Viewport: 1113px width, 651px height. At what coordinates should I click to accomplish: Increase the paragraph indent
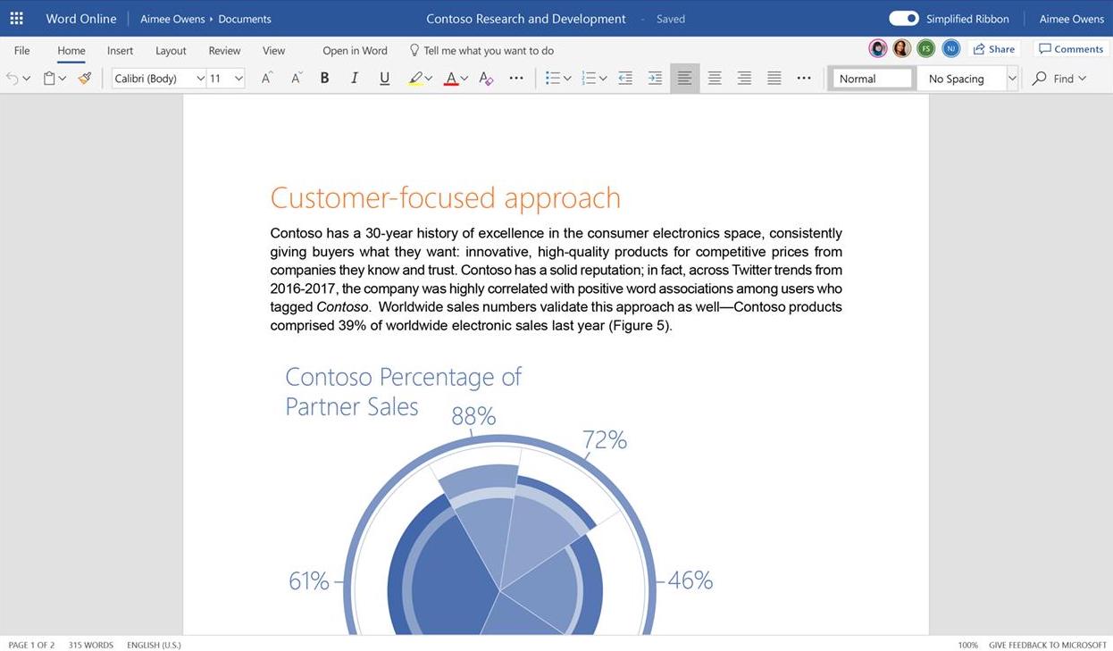655,79
